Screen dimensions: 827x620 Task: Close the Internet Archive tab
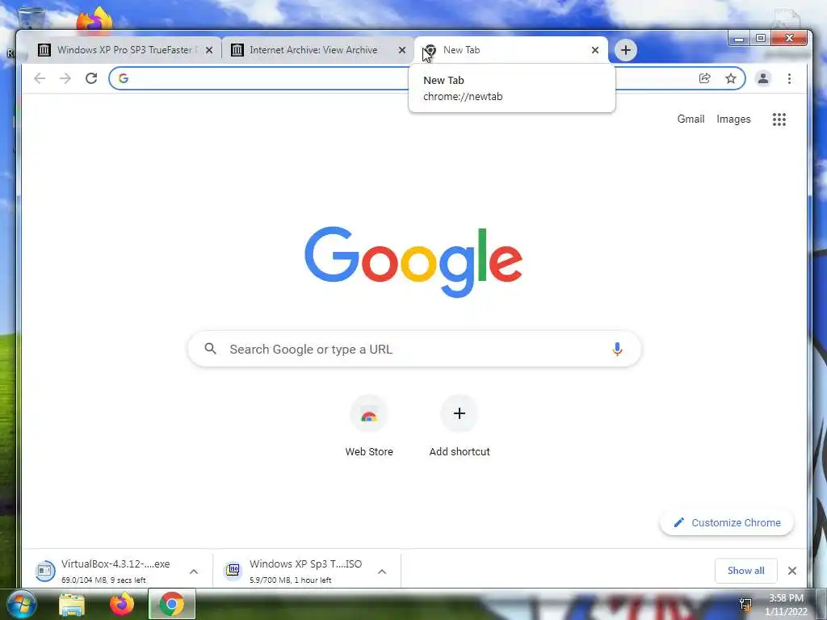coord(402,50)
